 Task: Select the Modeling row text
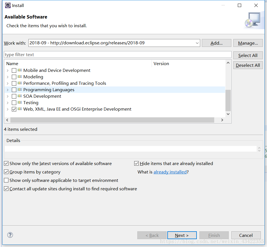[x=33, y=77]
